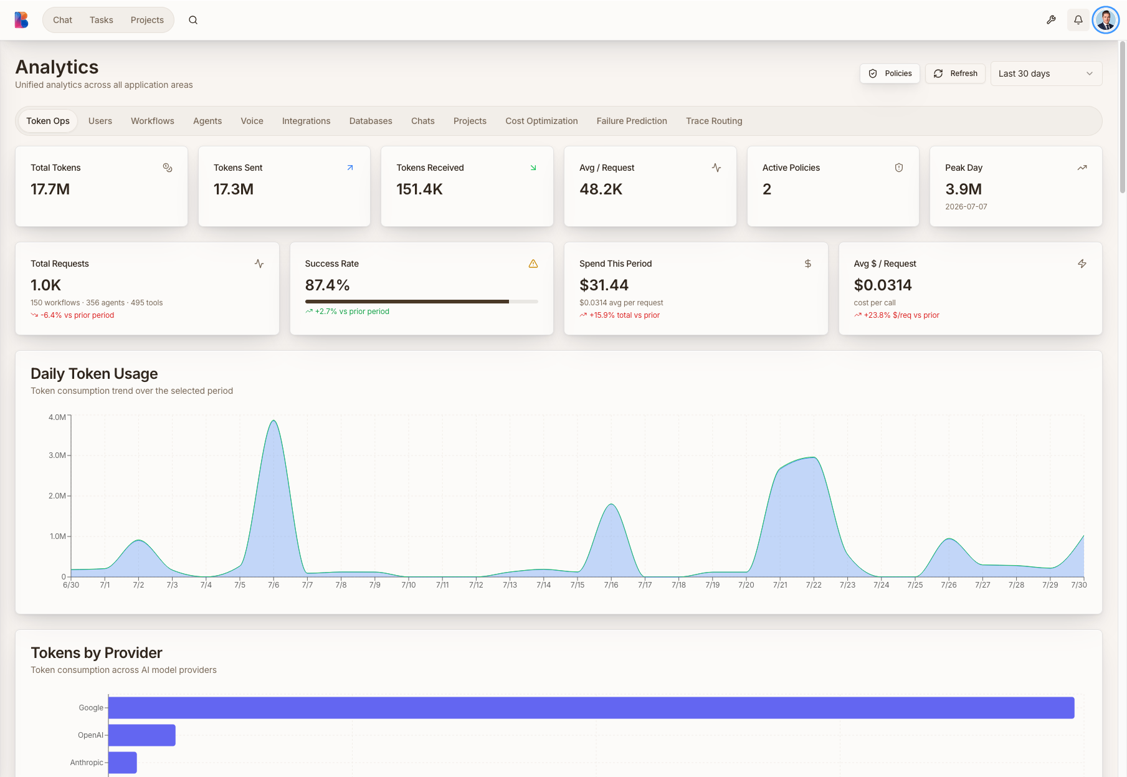Click the Total Tokens coins icon

tap(168, 168)
